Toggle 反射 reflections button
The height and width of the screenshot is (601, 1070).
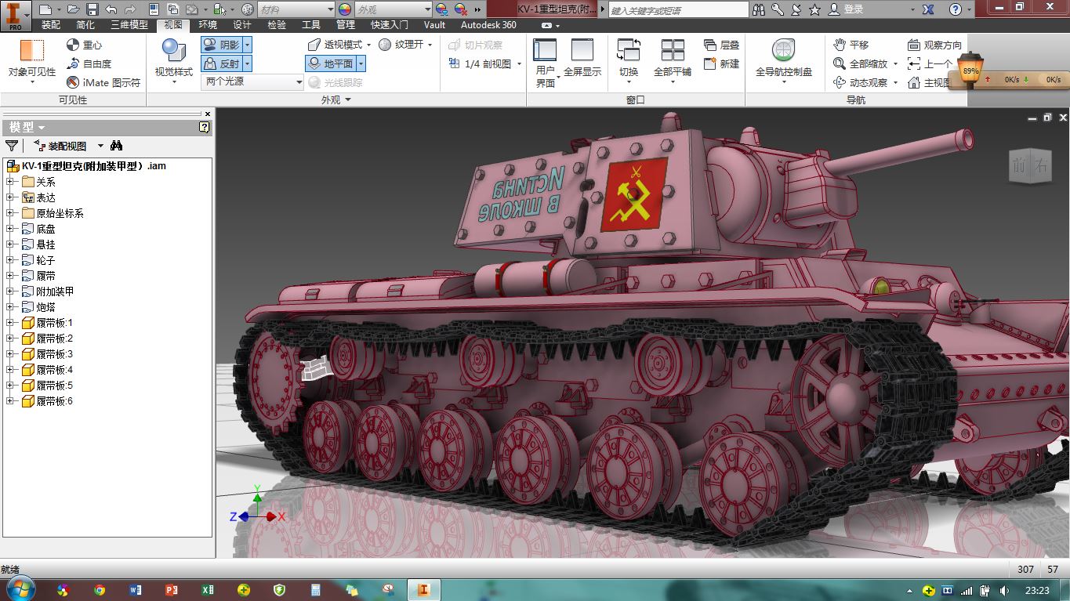[221, 64]
